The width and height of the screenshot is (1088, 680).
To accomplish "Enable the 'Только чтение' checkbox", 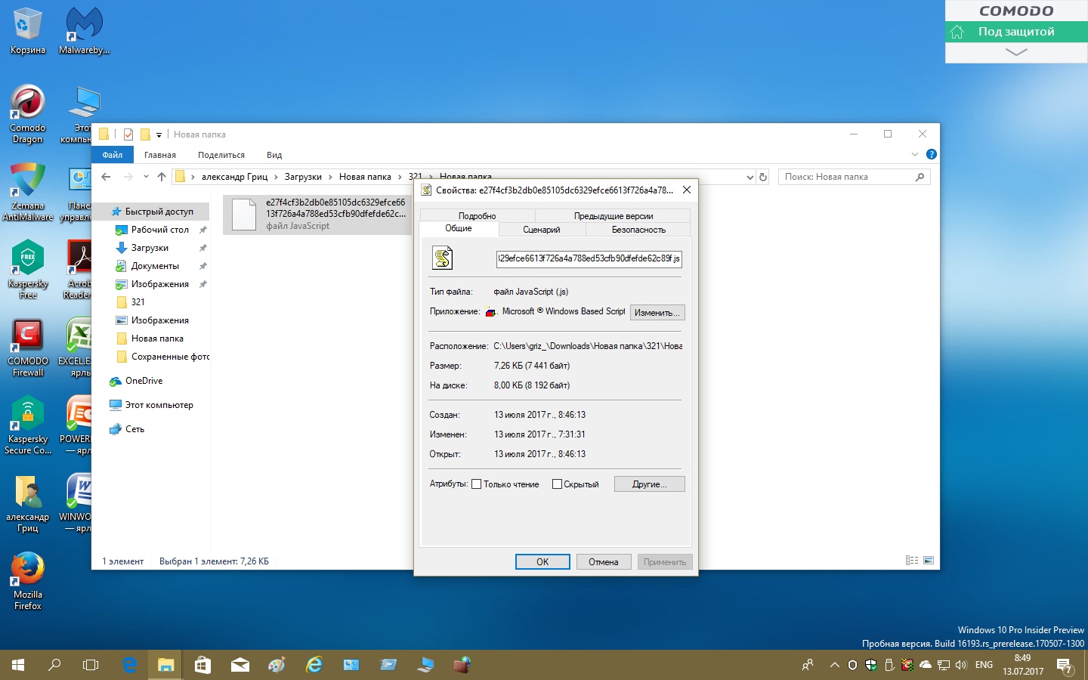I will click(x=477, y=484).
